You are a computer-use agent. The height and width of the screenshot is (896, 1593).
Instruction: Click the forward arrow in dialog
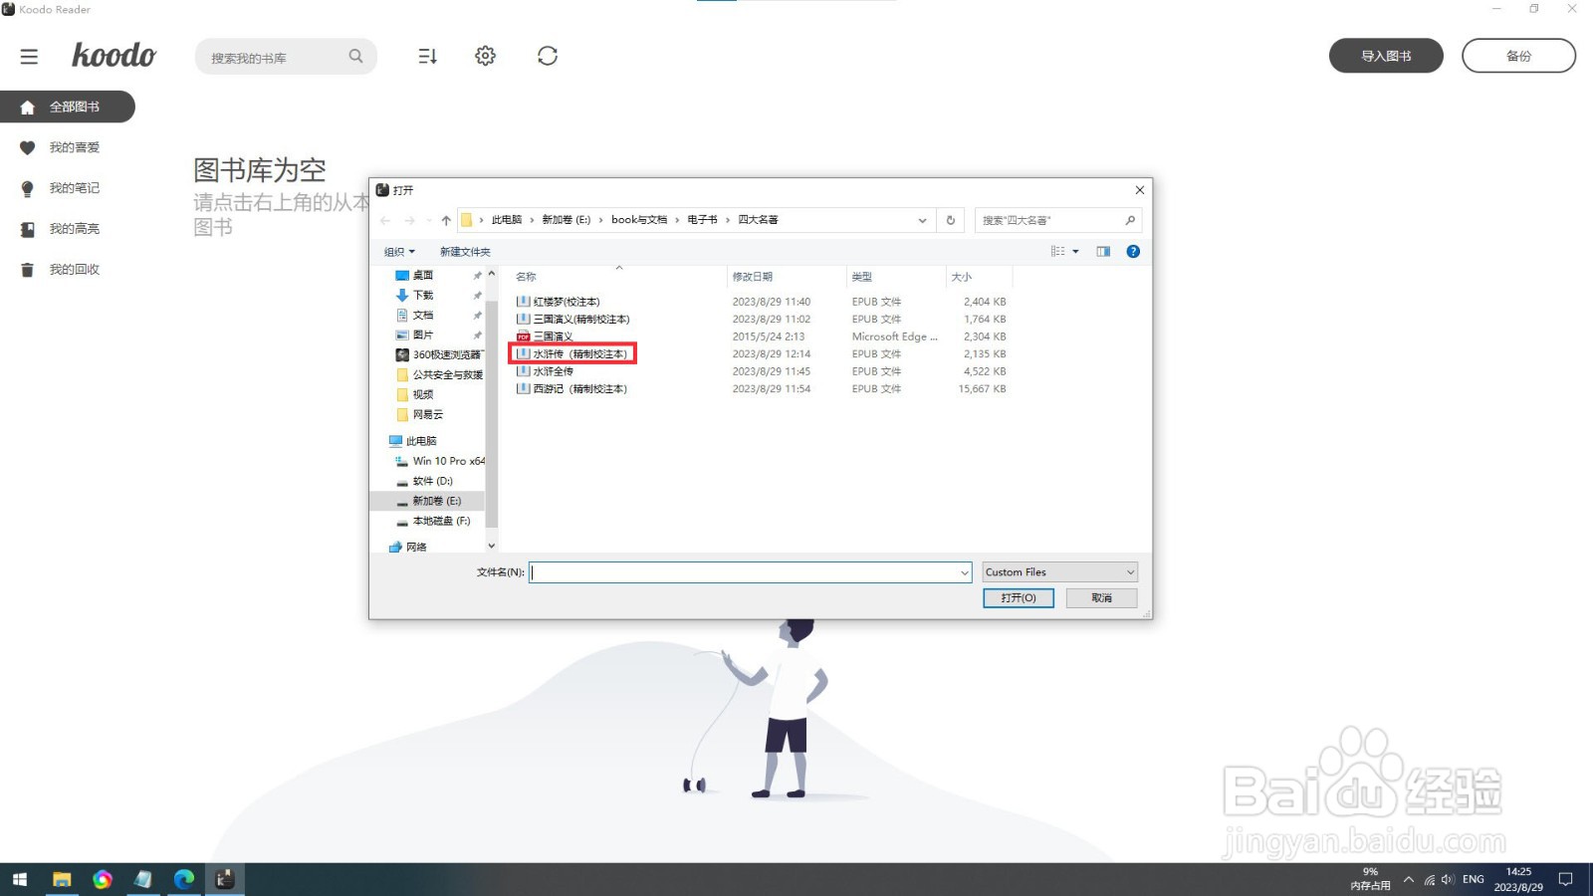(x=409, y=220)
